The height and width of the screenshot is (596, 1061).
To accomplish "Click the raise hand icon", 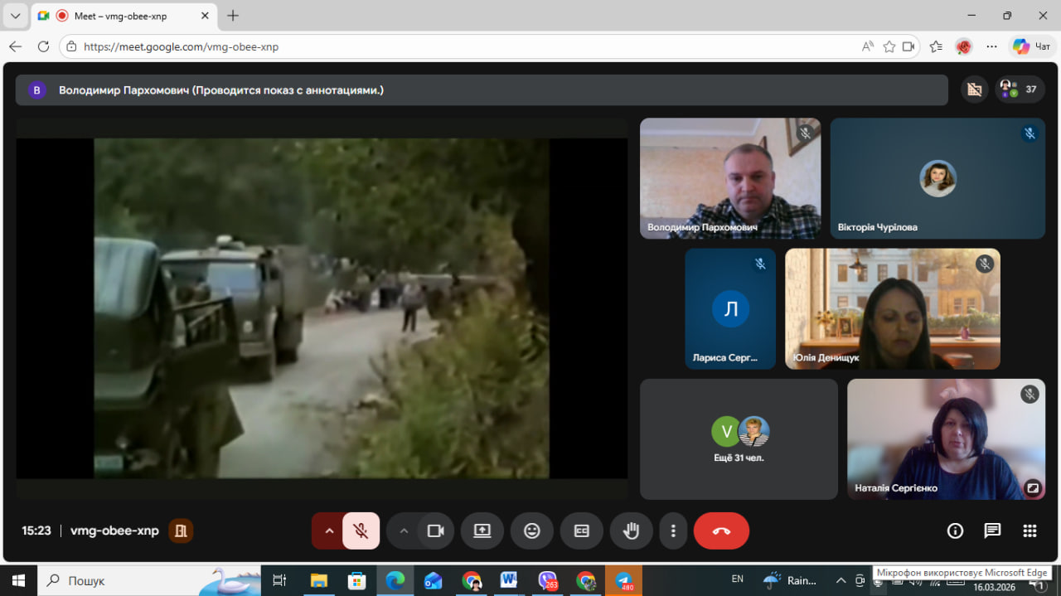I will (632, 531).
